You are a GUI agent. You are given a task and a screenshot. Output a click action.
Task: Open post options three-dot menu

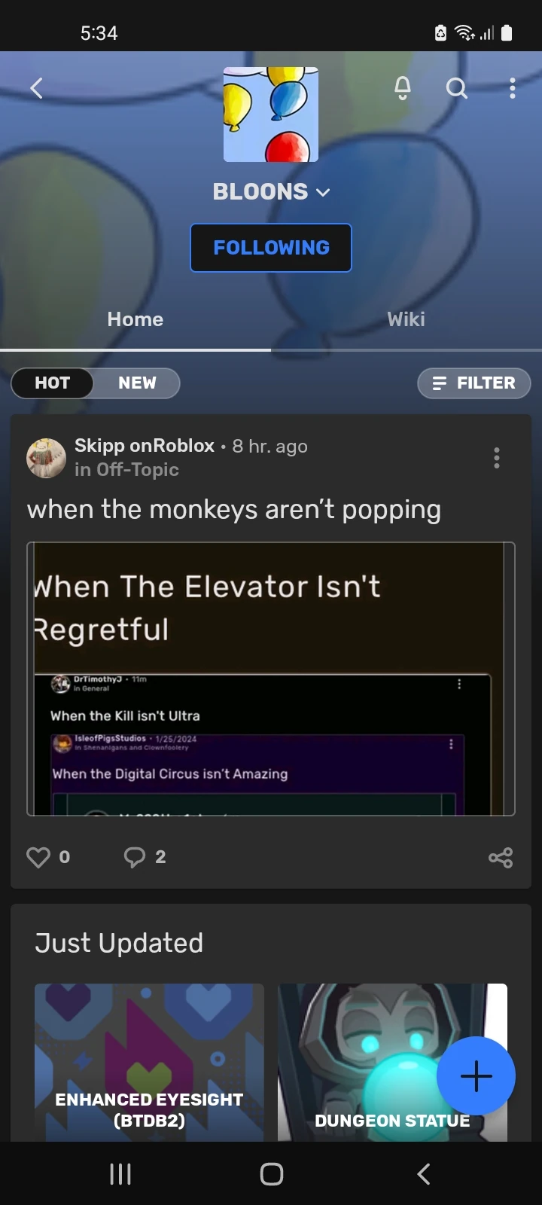click(x=497, y=458)
